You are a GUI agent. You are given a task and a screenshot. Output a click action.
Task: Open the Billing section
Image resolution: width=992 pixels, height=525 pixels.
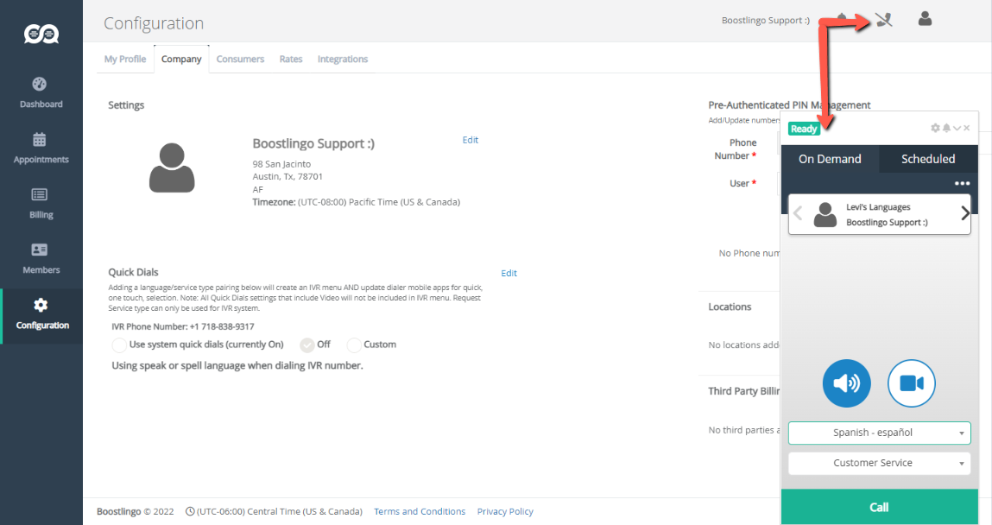pos(41,203)
